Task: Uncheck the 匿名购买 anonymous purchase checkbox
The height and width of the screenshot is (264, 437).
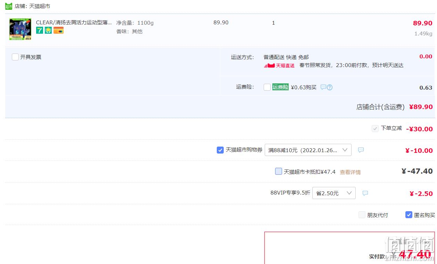Action: tap(409, 215)
